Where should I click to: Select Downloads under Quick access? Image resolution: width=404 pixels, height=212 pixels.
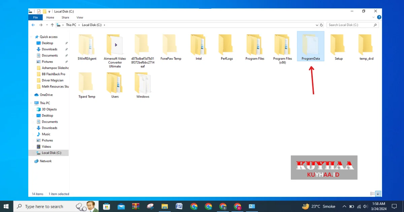point(49,49)
